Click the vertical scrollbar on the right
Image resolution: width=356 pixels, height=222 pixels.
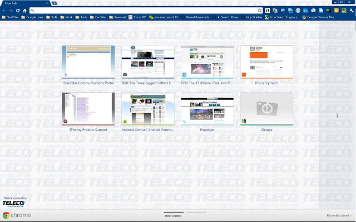(355, 26)
